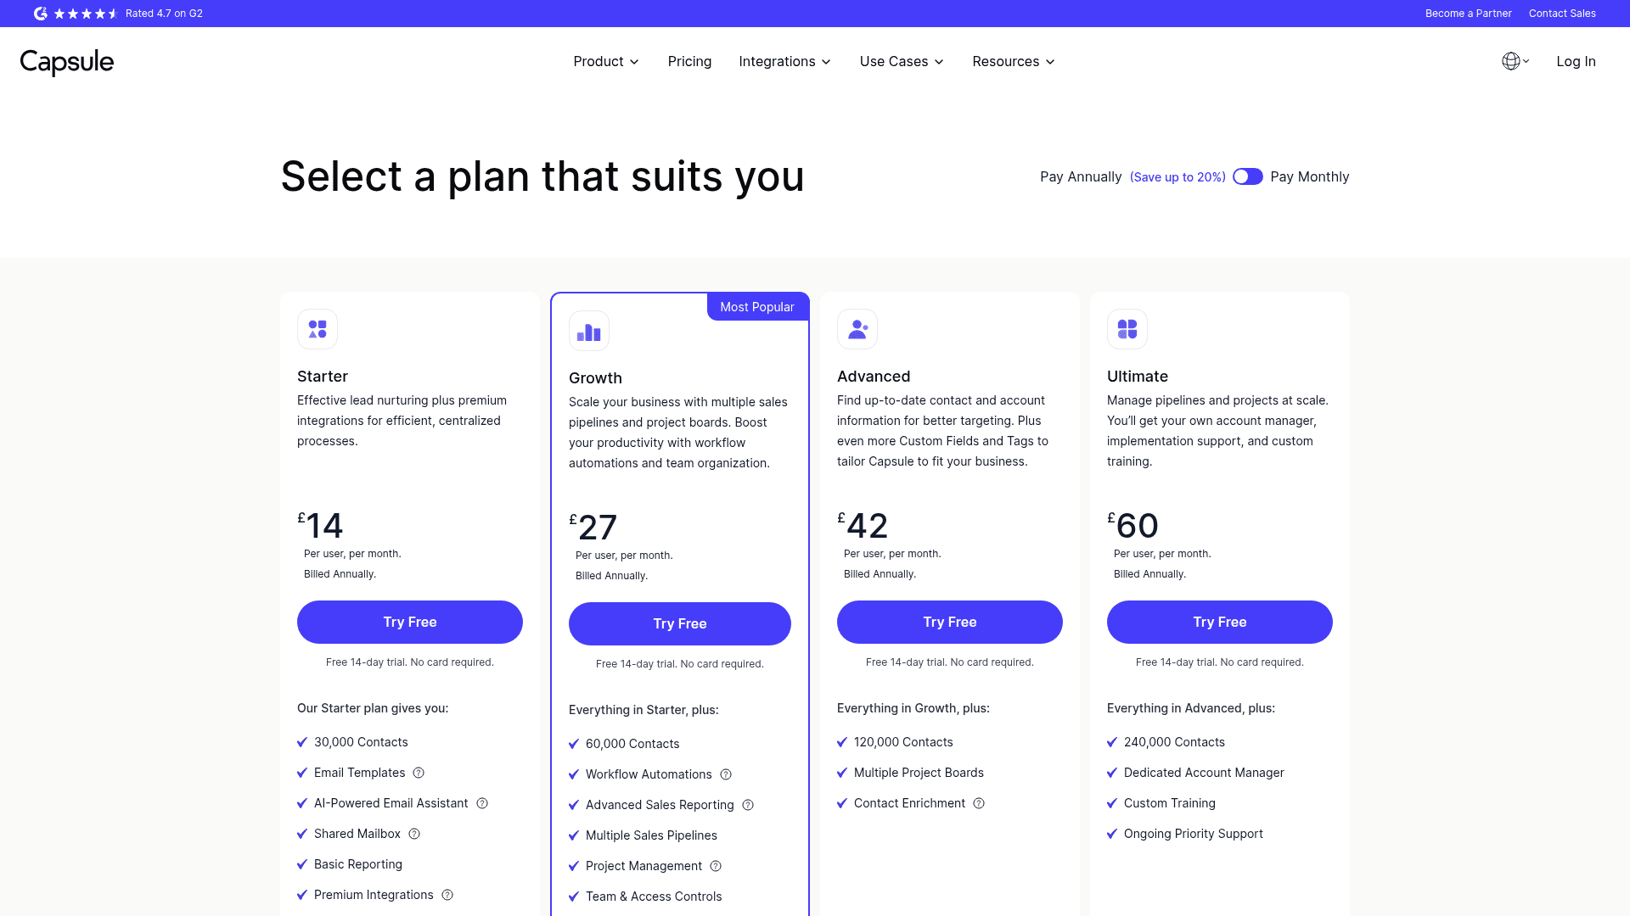The height and width of the screenshot is (916, 1630).
Task: Select the Pricing menu item
Action: (689, 62)
